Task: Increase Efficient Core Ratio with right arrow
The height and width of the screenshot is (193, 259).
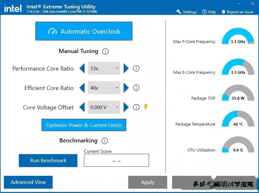Action: coord(126,88)
